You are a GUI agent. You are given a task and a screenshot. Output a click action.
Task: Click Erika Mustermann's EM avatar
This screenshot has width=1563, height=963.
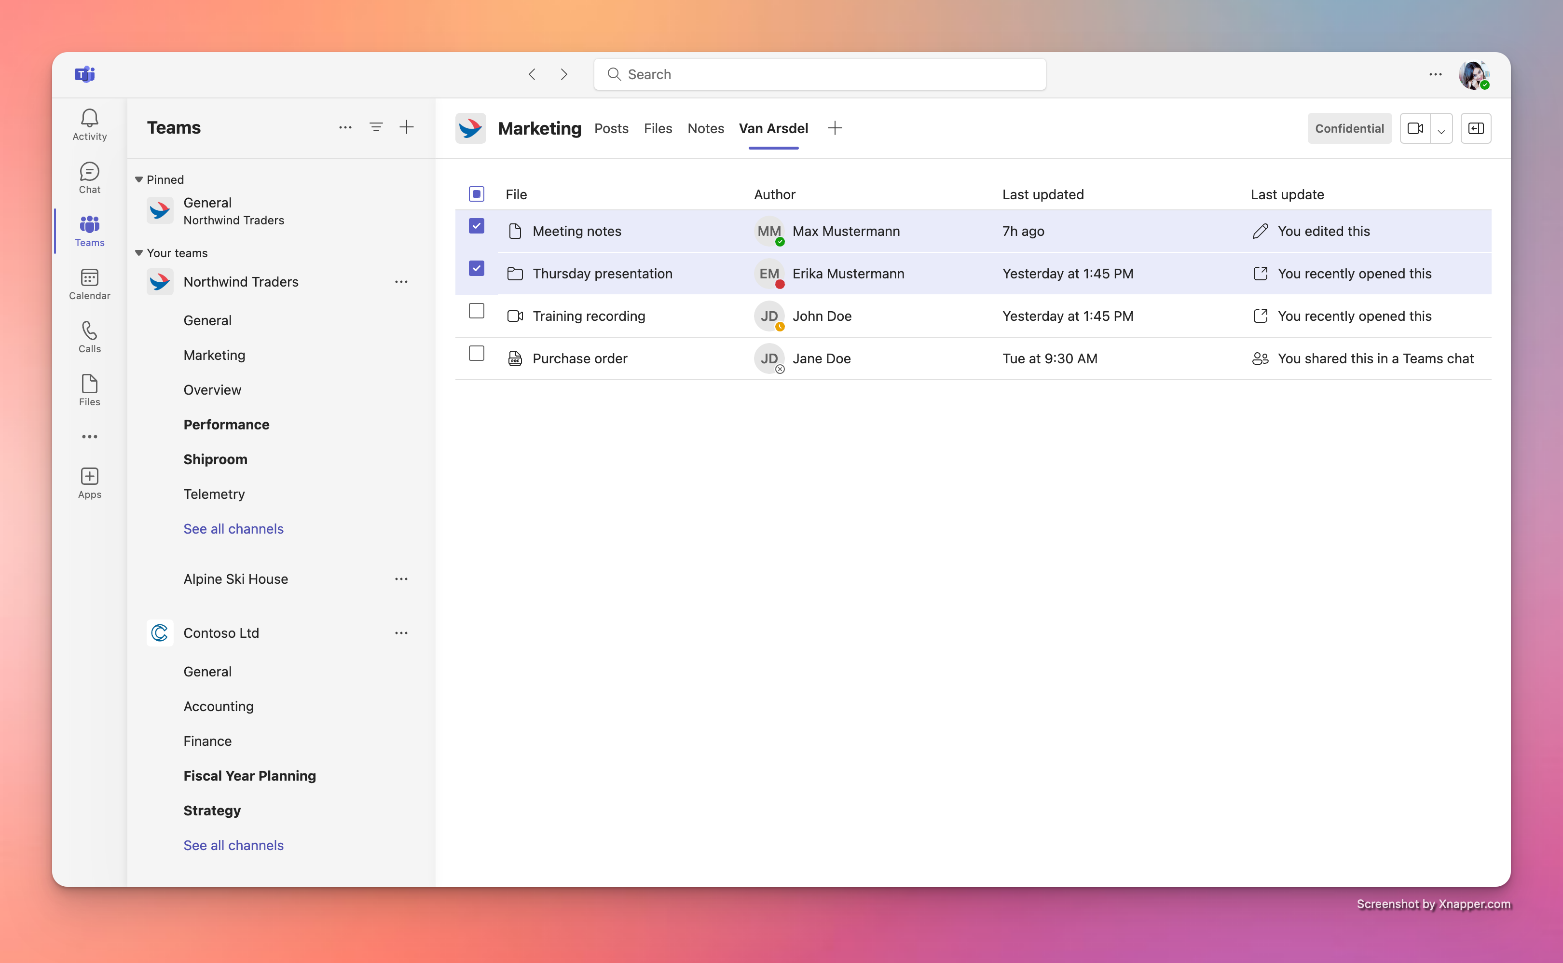[769, 274]
